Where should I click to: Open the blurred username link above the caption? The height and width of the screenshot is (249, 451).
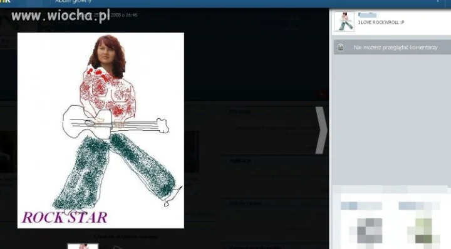(x=367, y=15)
